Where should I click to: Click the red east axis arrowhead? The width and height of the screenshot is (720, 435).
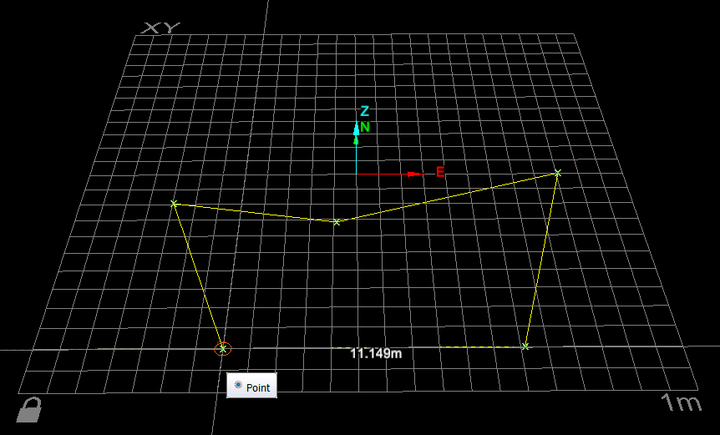415,174
